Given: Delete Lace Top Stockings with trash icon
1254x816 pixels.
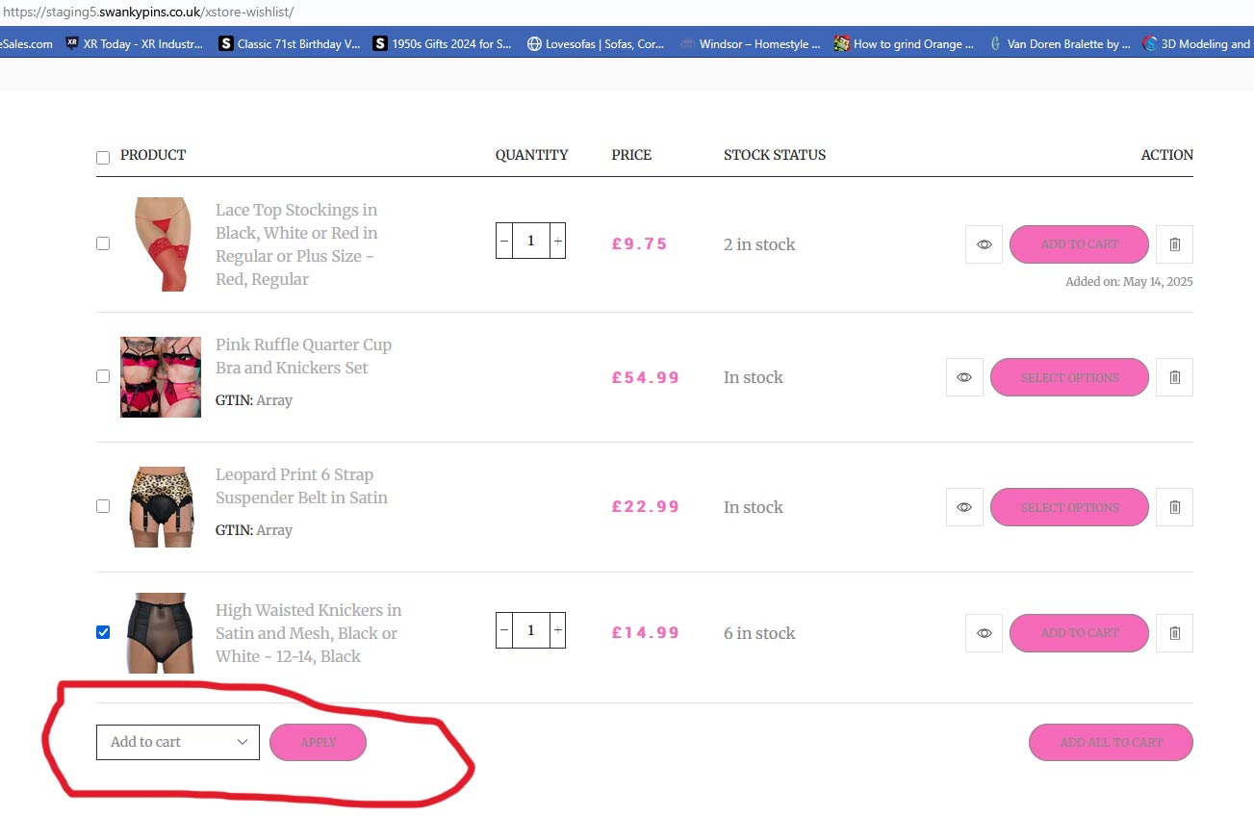Looking at the screenshot, I should pos(1174,244).
